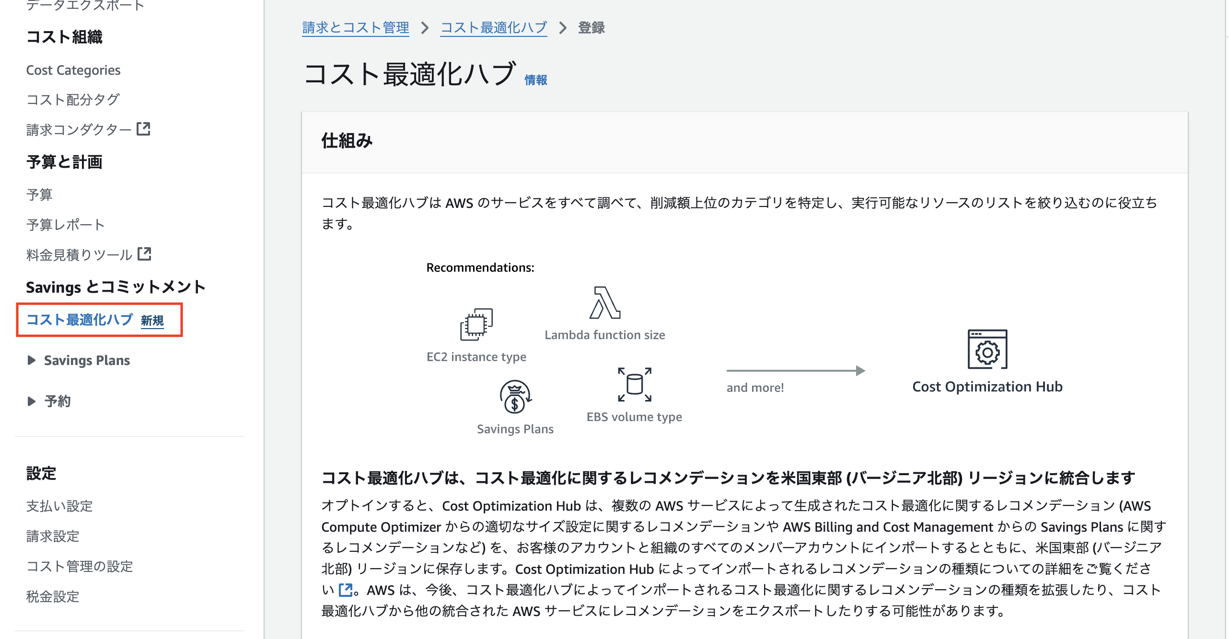Viewport: 1229px width, 639px height.
Task: Expand the Savings Plans section
Action: pos(32,360)
